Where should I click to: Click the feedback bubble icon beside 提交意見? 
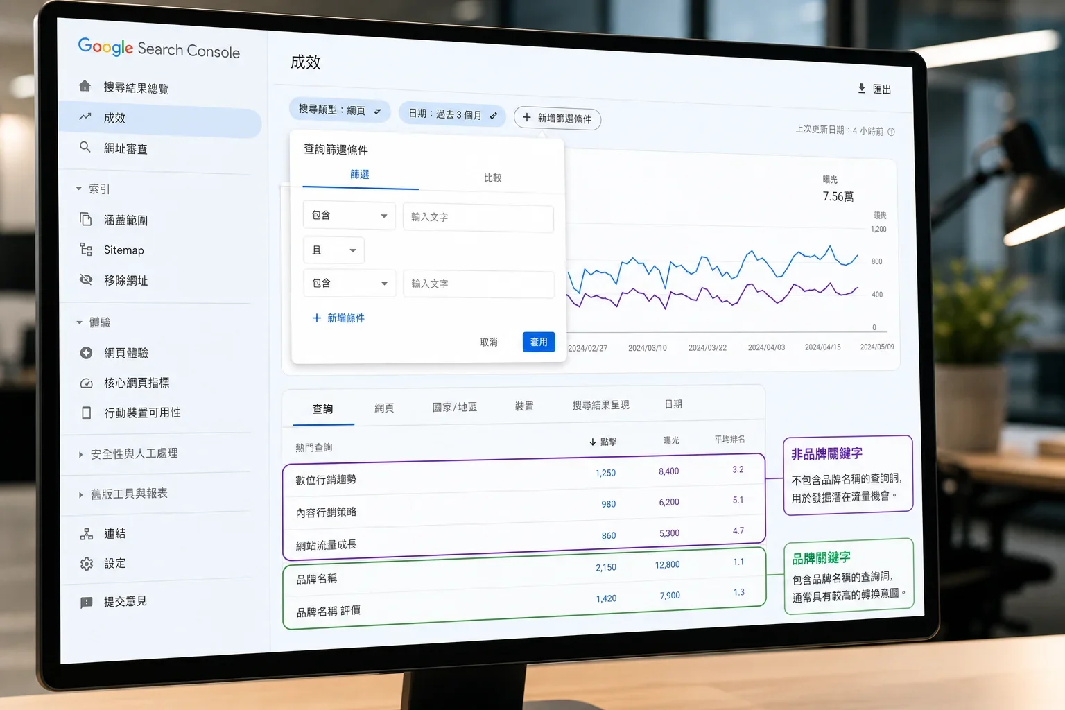click(x=87, y=602)
